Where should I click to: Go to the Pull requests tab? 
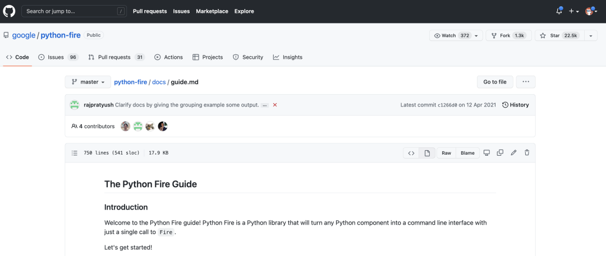pos(116,57)
